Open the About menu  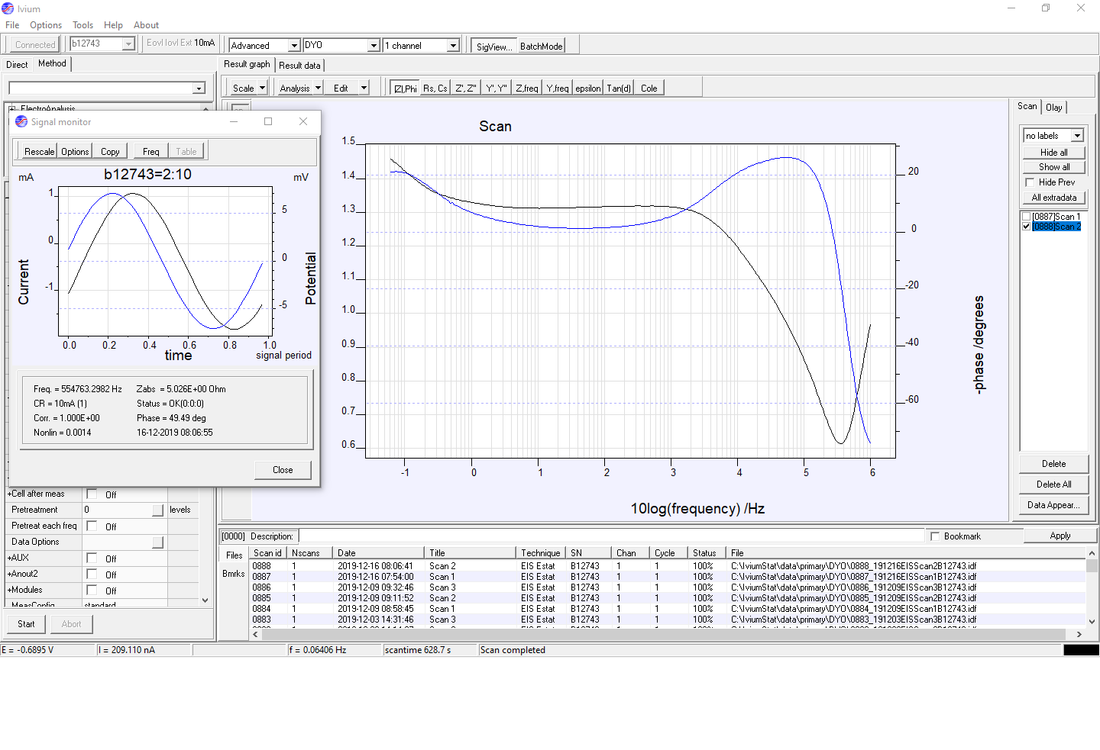click(x=146, y=25)
